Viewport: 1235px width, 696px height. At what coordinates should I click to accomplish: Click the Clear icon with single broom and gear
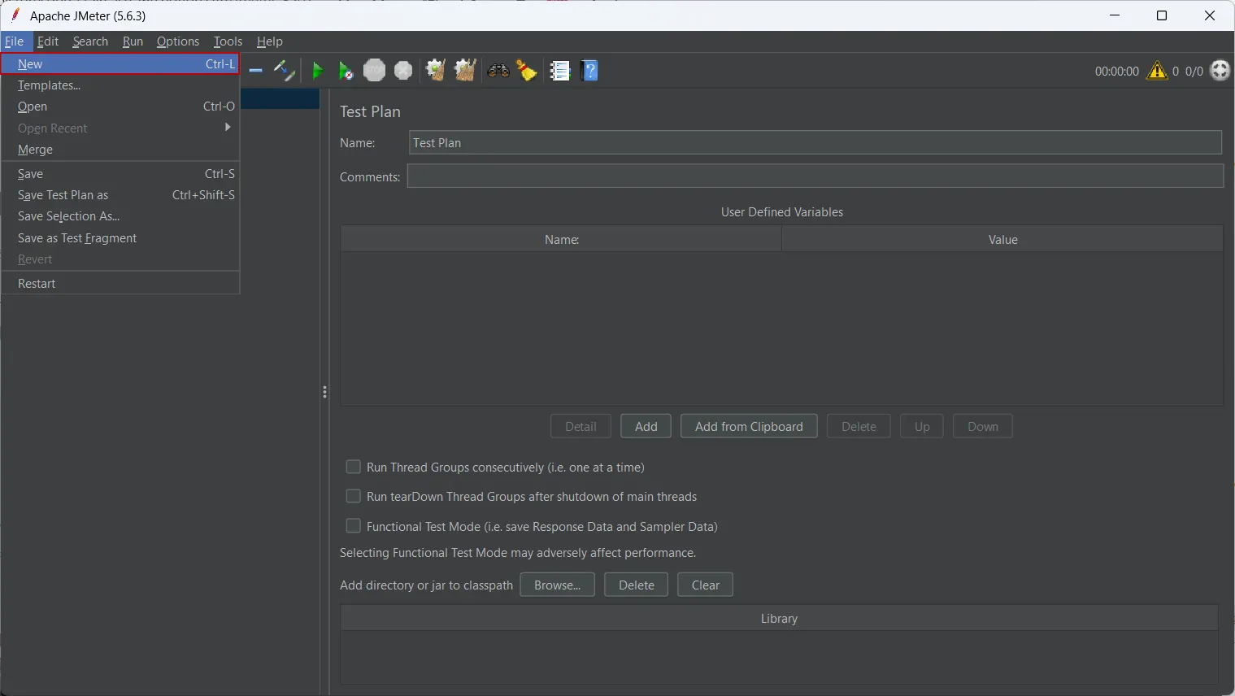(435, 71)
